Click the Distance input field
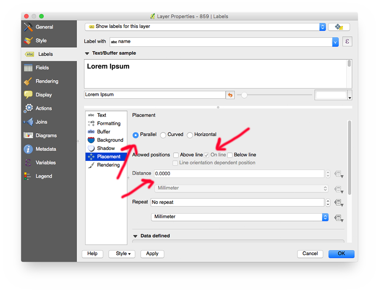This screenshot has width=379, height=292. click(239, 174)
